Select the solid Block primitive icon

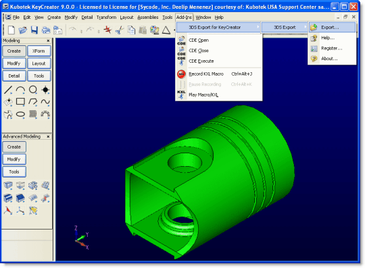click(8, 186)
